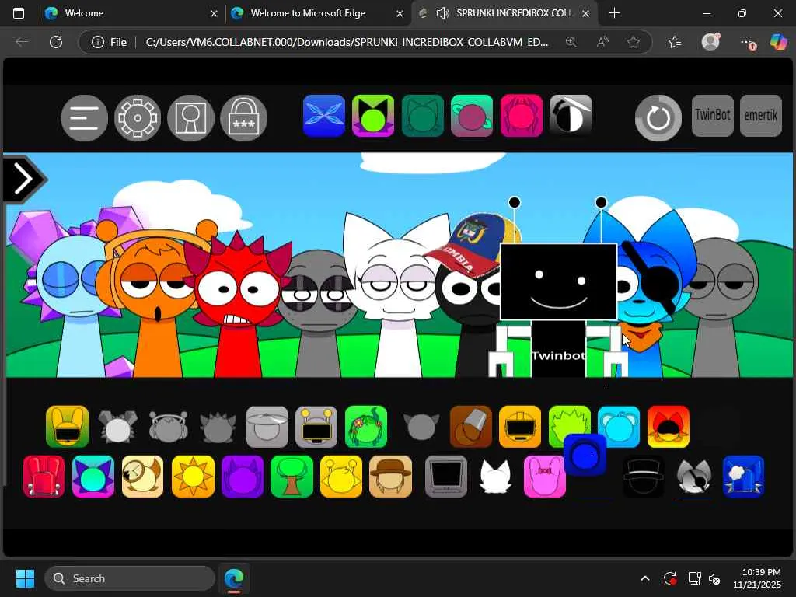The image size is (796, 597).
Task: Pick the red-orange bow character icon
Action: point(669,427)
